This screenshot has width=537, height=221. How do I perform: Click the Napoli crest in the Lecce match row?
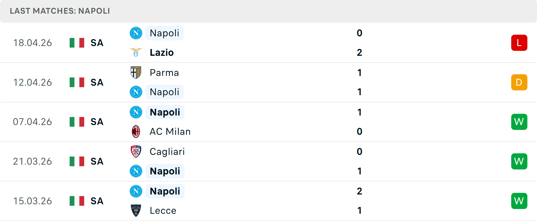click(136, 191)
